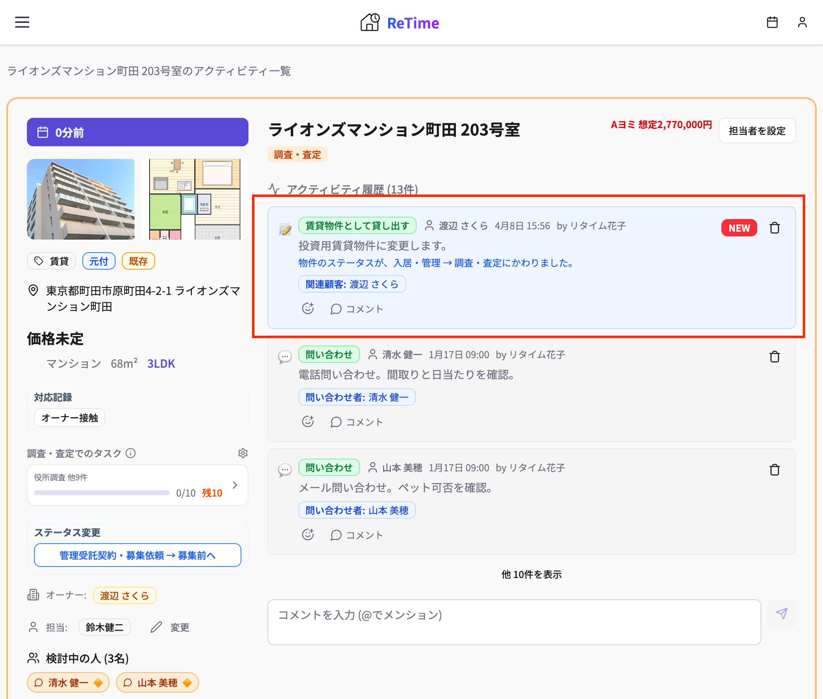Open 問い合わせ者: 清水 健一 link
823x699 pixels.
(357, 397)
